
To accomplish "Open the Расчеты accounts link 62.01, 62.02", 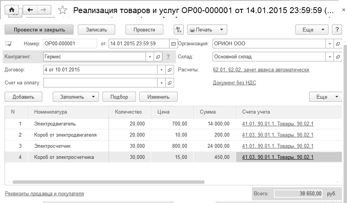I will point(261,70).
